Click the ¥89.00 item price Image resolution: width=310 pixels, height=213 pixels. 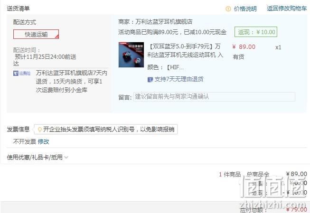244,47
